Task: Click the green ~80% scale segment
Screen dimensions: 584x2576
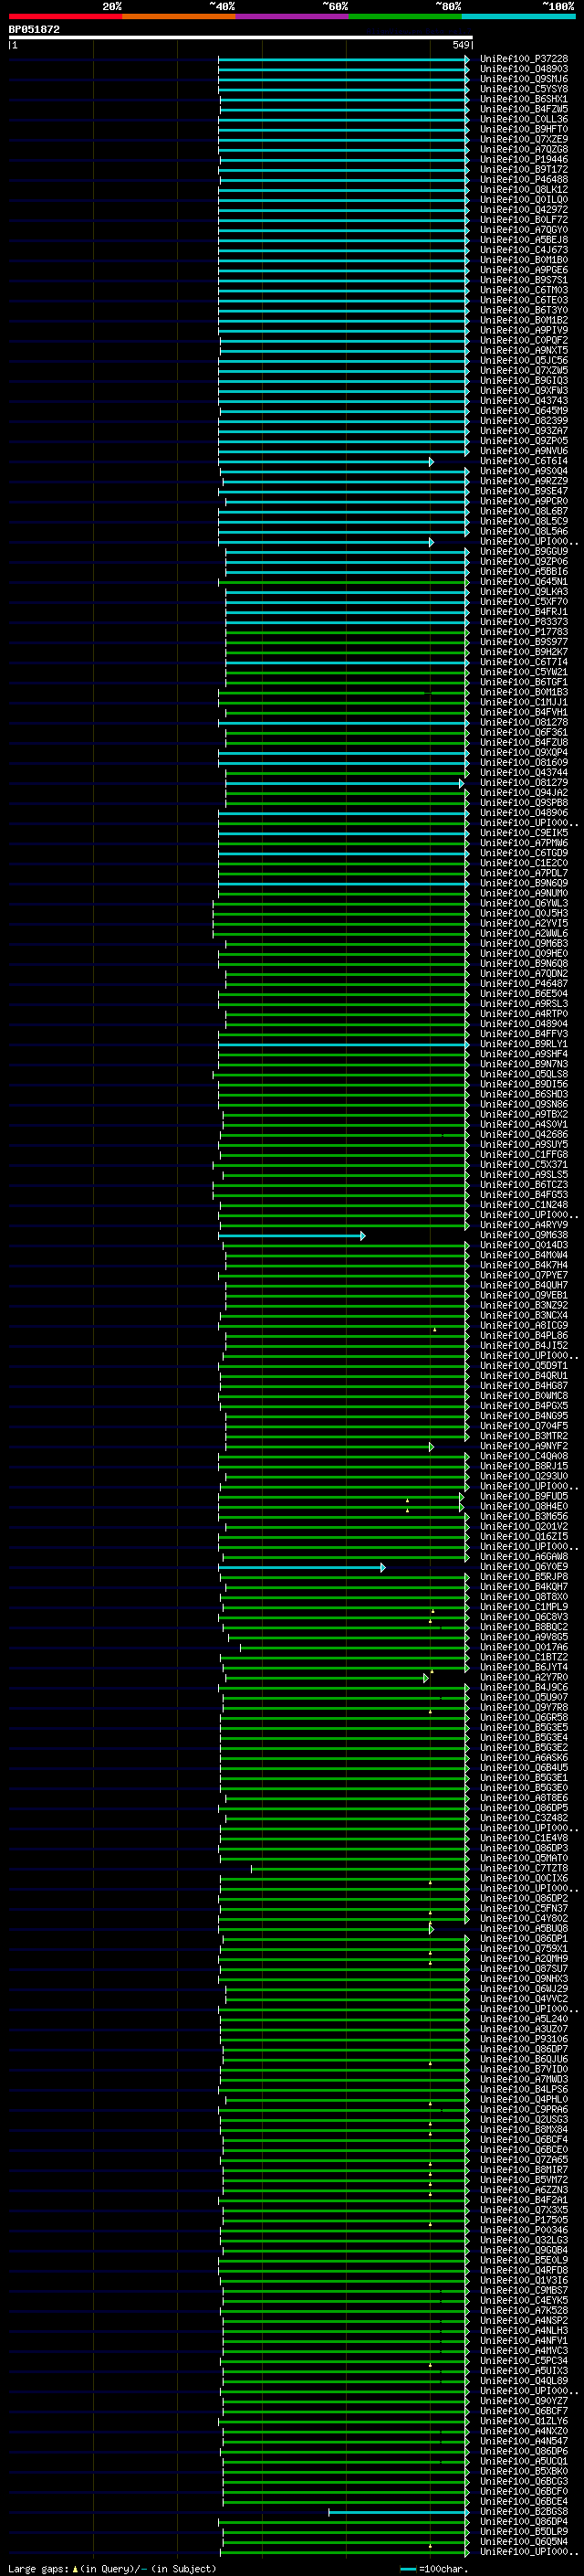Action: [405, 17]
